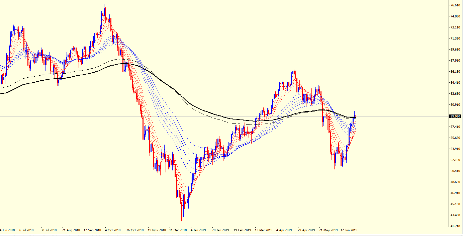463x236 pixels.
Task: Click the current price label 59.060
Action: tap(456, 116)
